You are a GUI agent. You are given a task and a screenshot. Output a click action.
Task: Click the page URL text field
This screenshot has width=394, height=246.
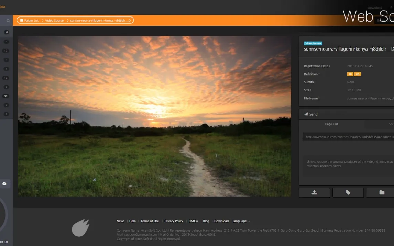(348, 137)
